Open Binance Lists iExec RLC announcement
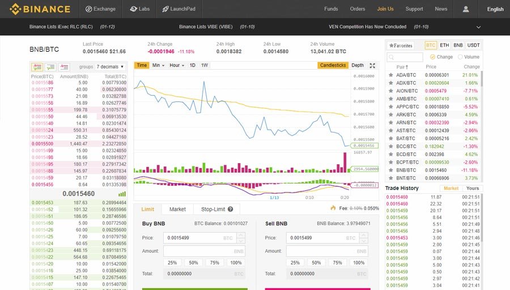Viewport: 510px width, 290px height. pos(61,27)
